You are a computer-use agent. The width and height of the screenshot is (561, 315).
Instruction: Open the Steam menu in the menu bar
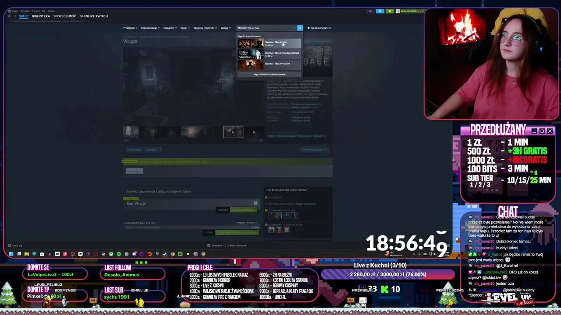[14, 11]
